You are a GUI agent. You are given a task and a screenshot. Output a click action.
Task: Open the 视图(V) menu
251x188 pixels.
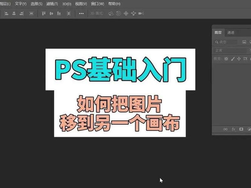tap(81, 4)
